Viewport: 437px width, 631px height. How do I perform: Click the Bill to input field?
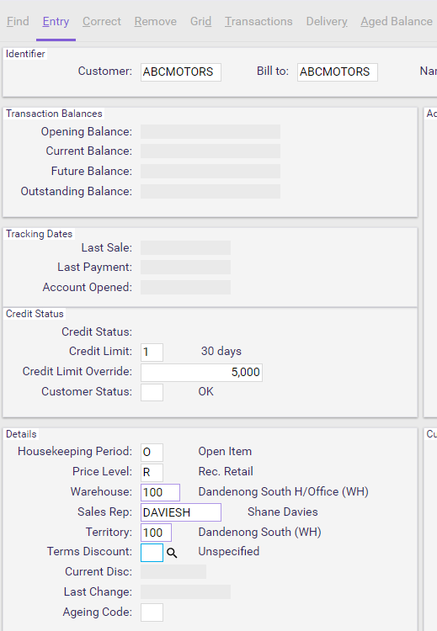338,72
